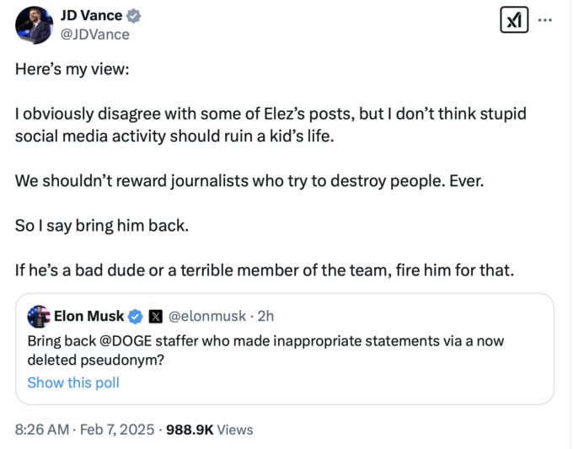
Task: Click the Show this poll link
Action: pyautogui.click(x=73, y=382)
